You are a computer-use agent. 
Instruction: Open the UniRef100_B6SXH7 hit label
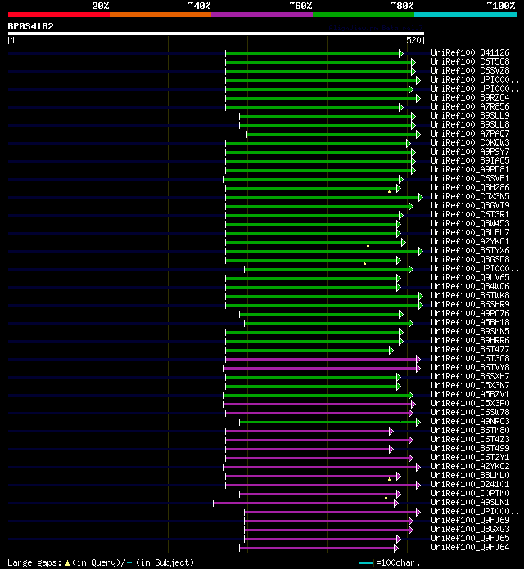click(470, 376)
